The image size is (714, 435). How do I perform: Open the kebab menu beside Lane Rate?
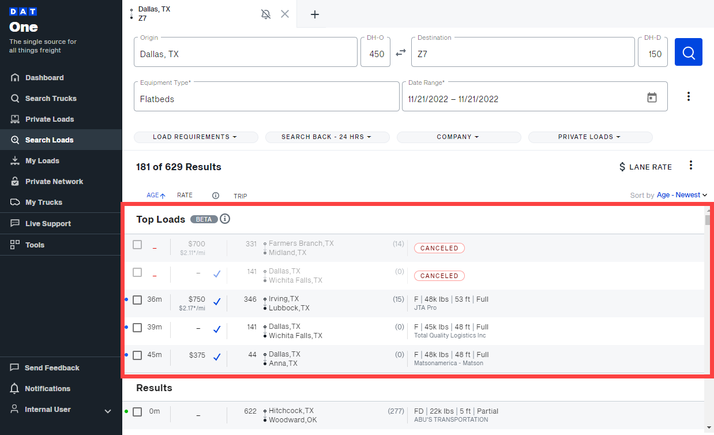click(691, 164)
